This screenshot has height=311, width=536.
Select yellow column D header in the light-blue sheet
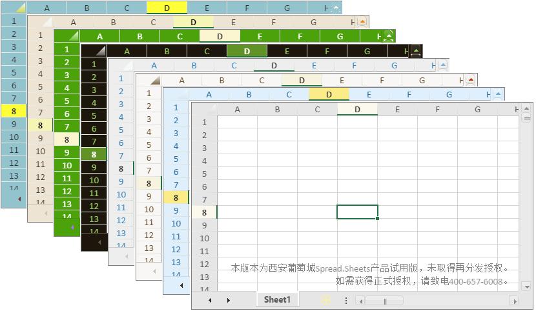pos(329,95)
